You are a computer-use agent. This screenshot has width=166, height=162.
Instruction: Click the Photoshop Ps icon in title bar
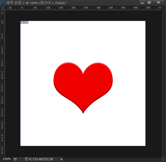3,3
